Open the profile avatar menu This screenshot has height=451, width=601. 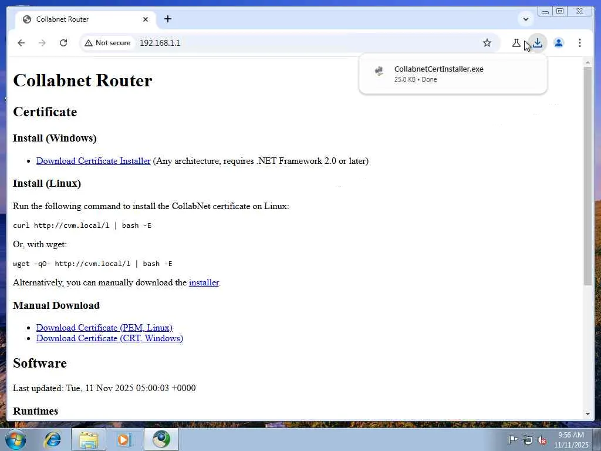point(559,43)
